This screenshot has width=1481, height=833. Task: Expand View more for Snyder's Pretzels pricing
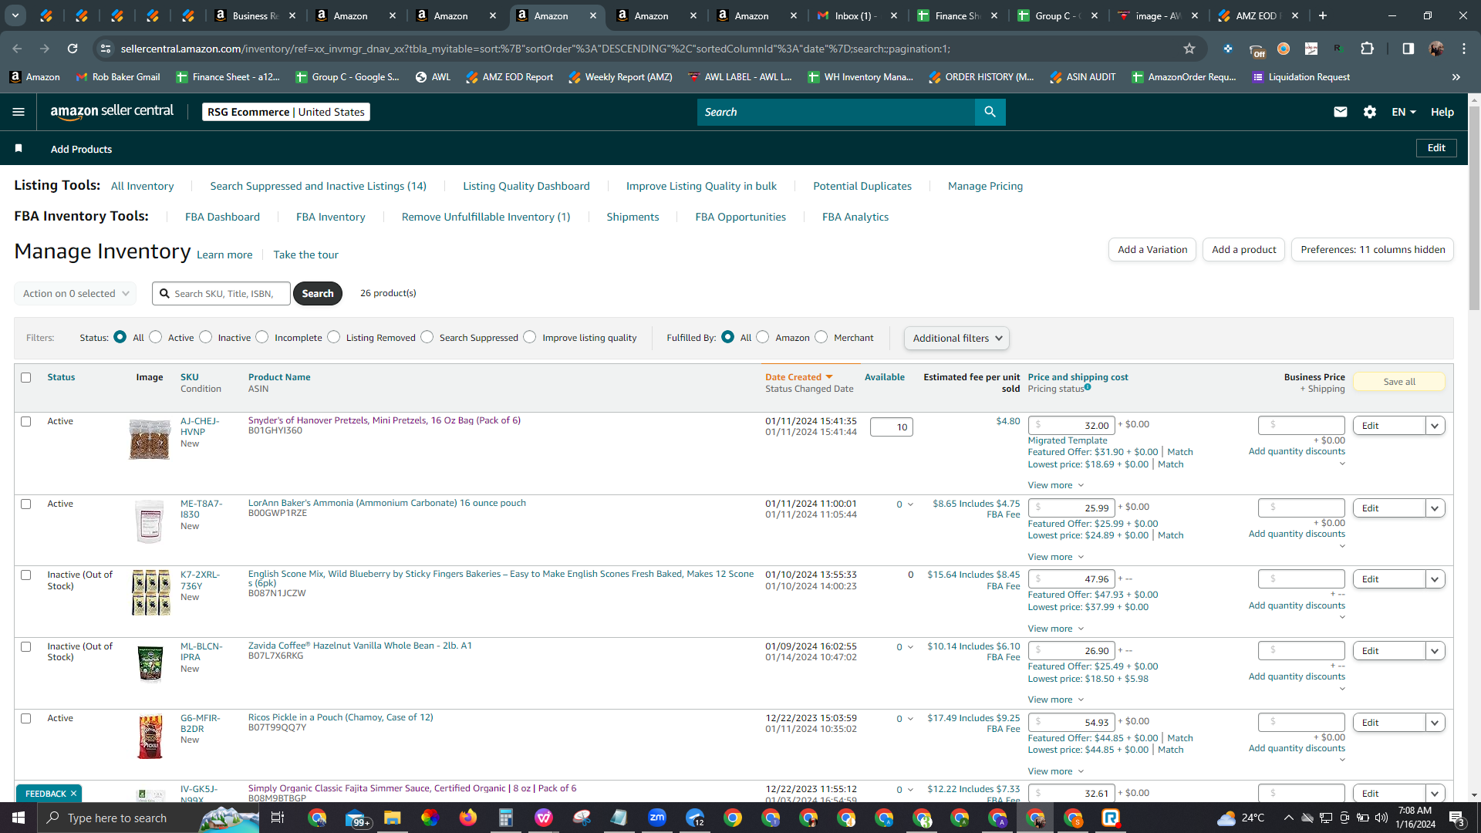click(1056, 485)
